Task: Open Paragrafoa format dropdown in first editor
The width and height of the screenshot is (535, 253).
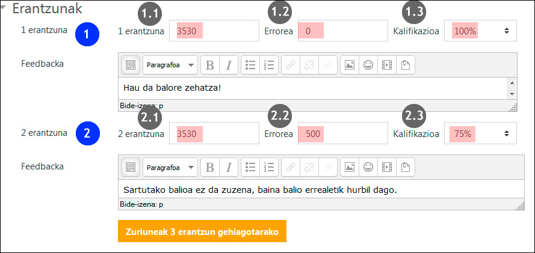Action: (x=170, y=65)
